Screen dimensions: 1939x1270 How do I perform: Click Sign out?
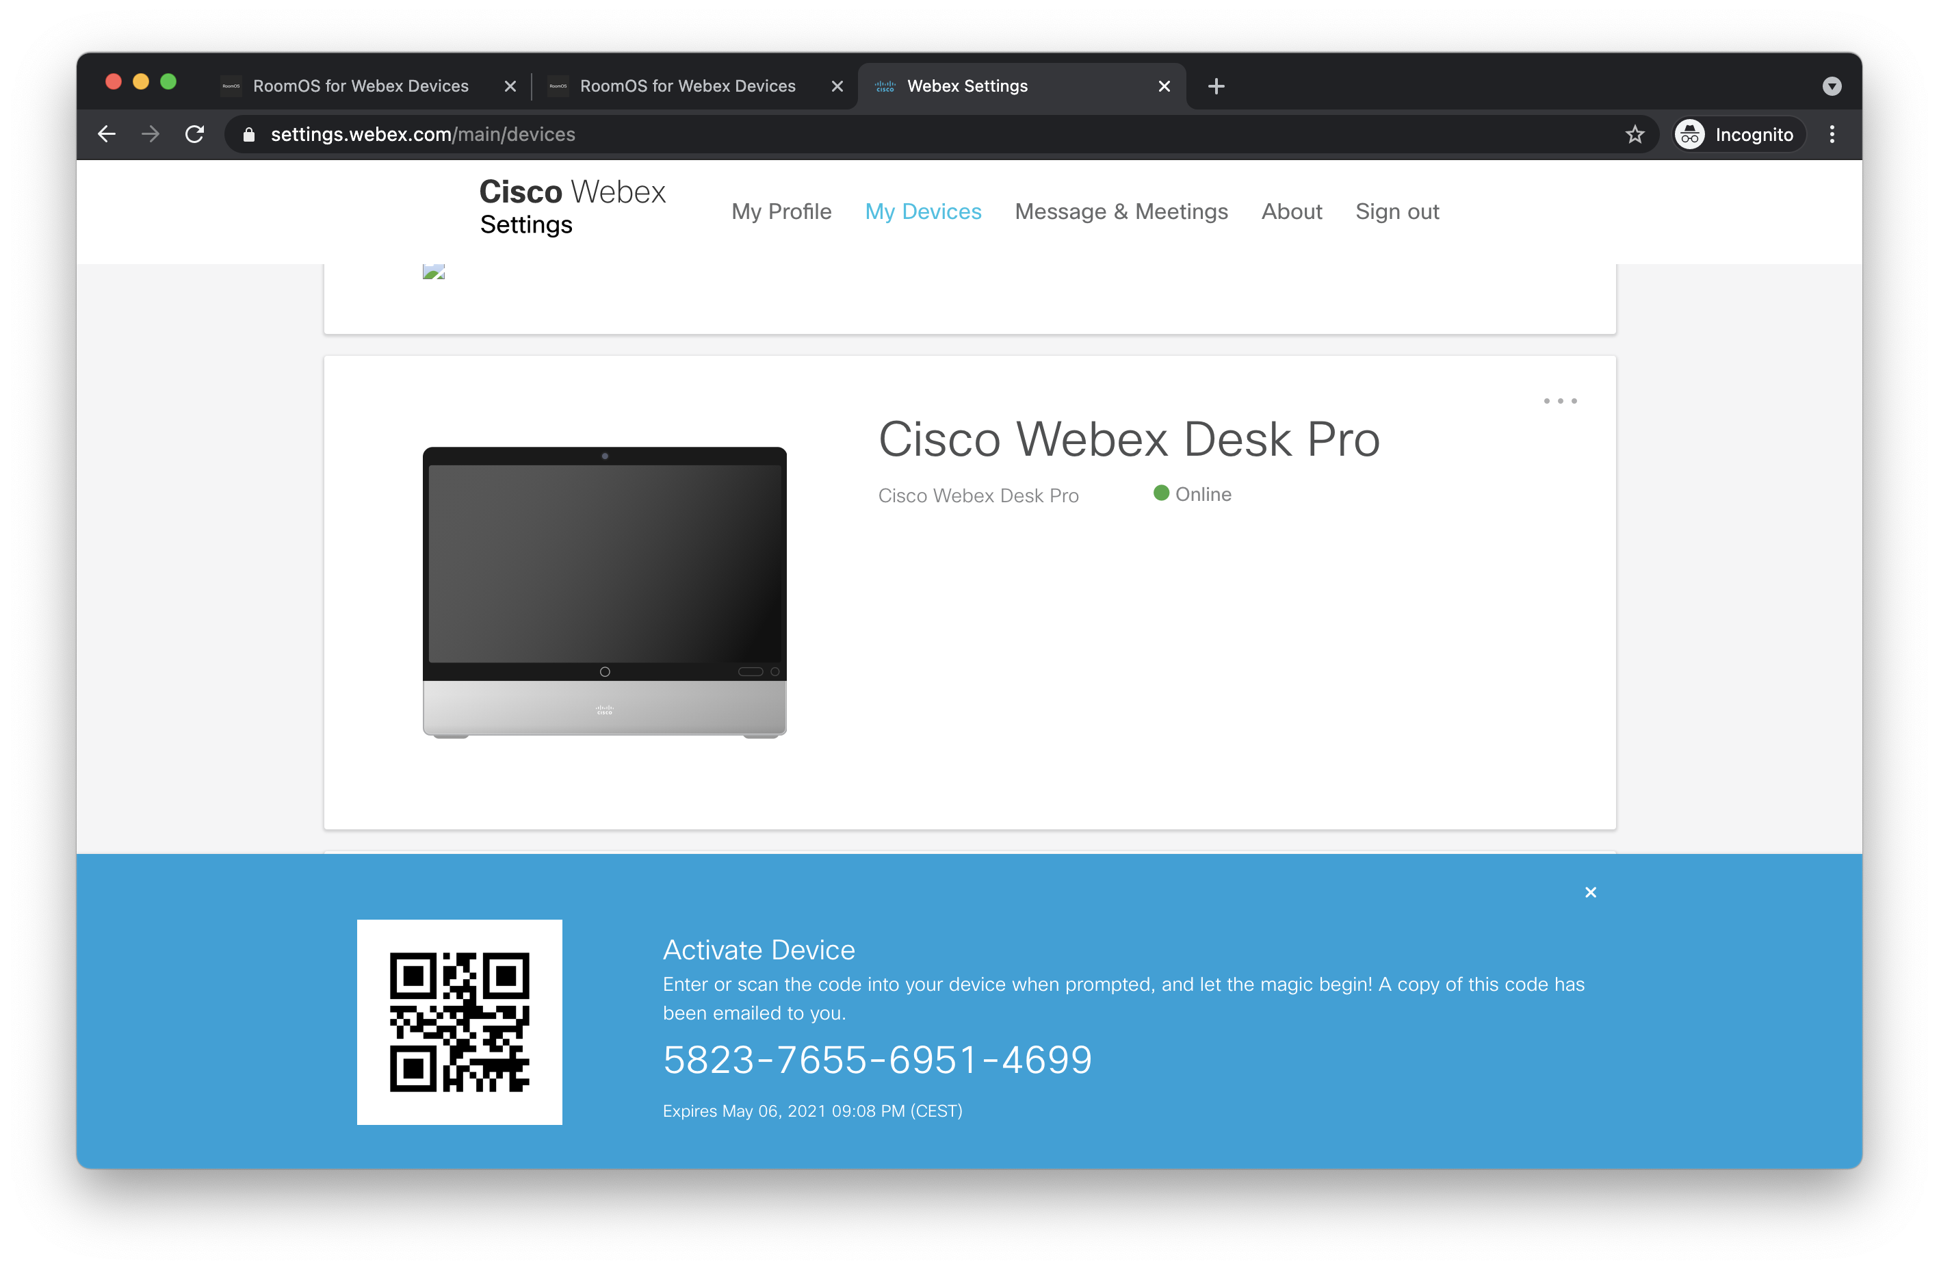(1396, 212)
